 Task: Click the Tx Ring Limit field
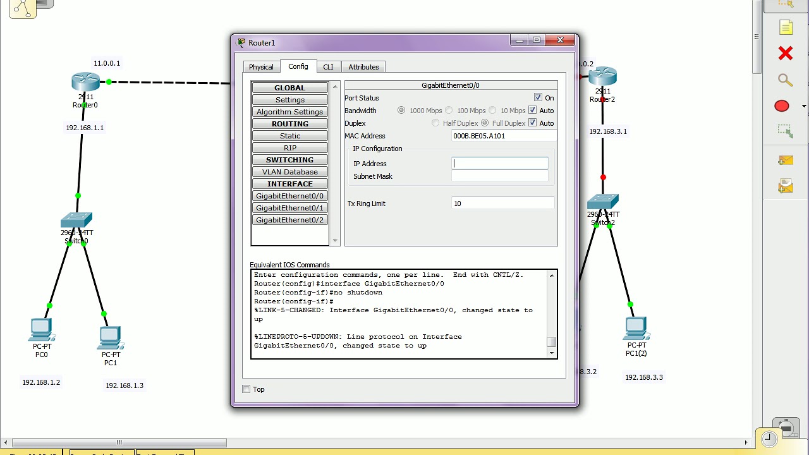pos(503,203)
